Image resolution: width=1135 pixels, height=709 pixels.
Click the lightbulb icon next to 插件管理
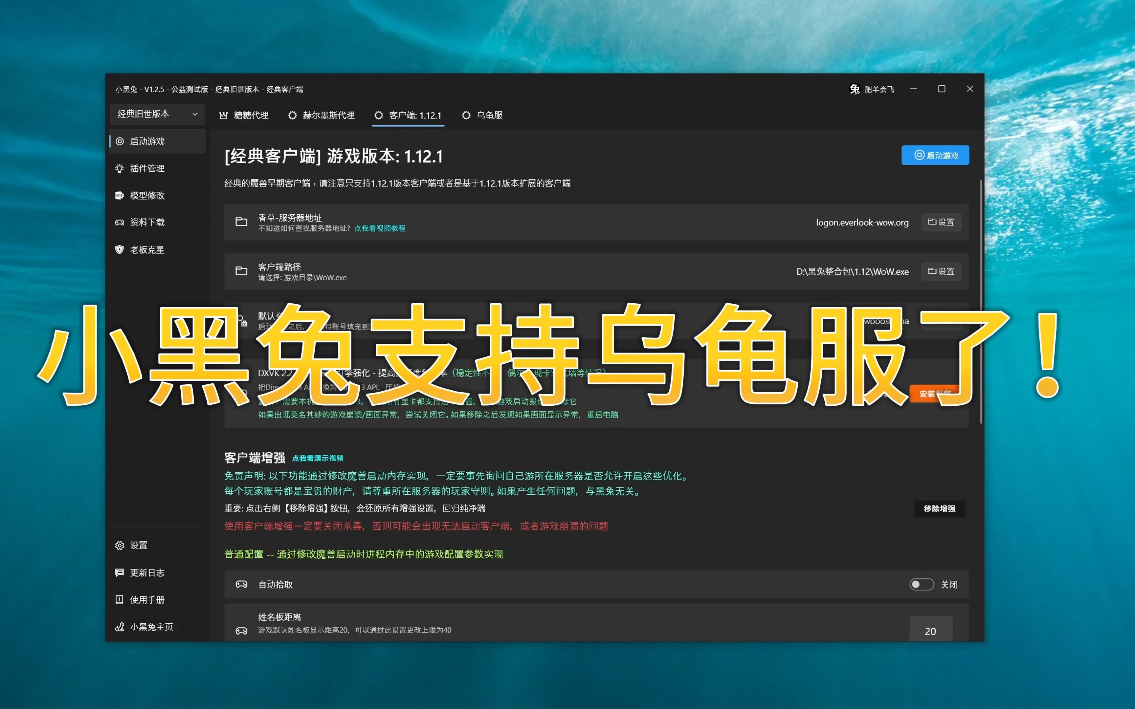pyautogui.click(x=120, y=168)
